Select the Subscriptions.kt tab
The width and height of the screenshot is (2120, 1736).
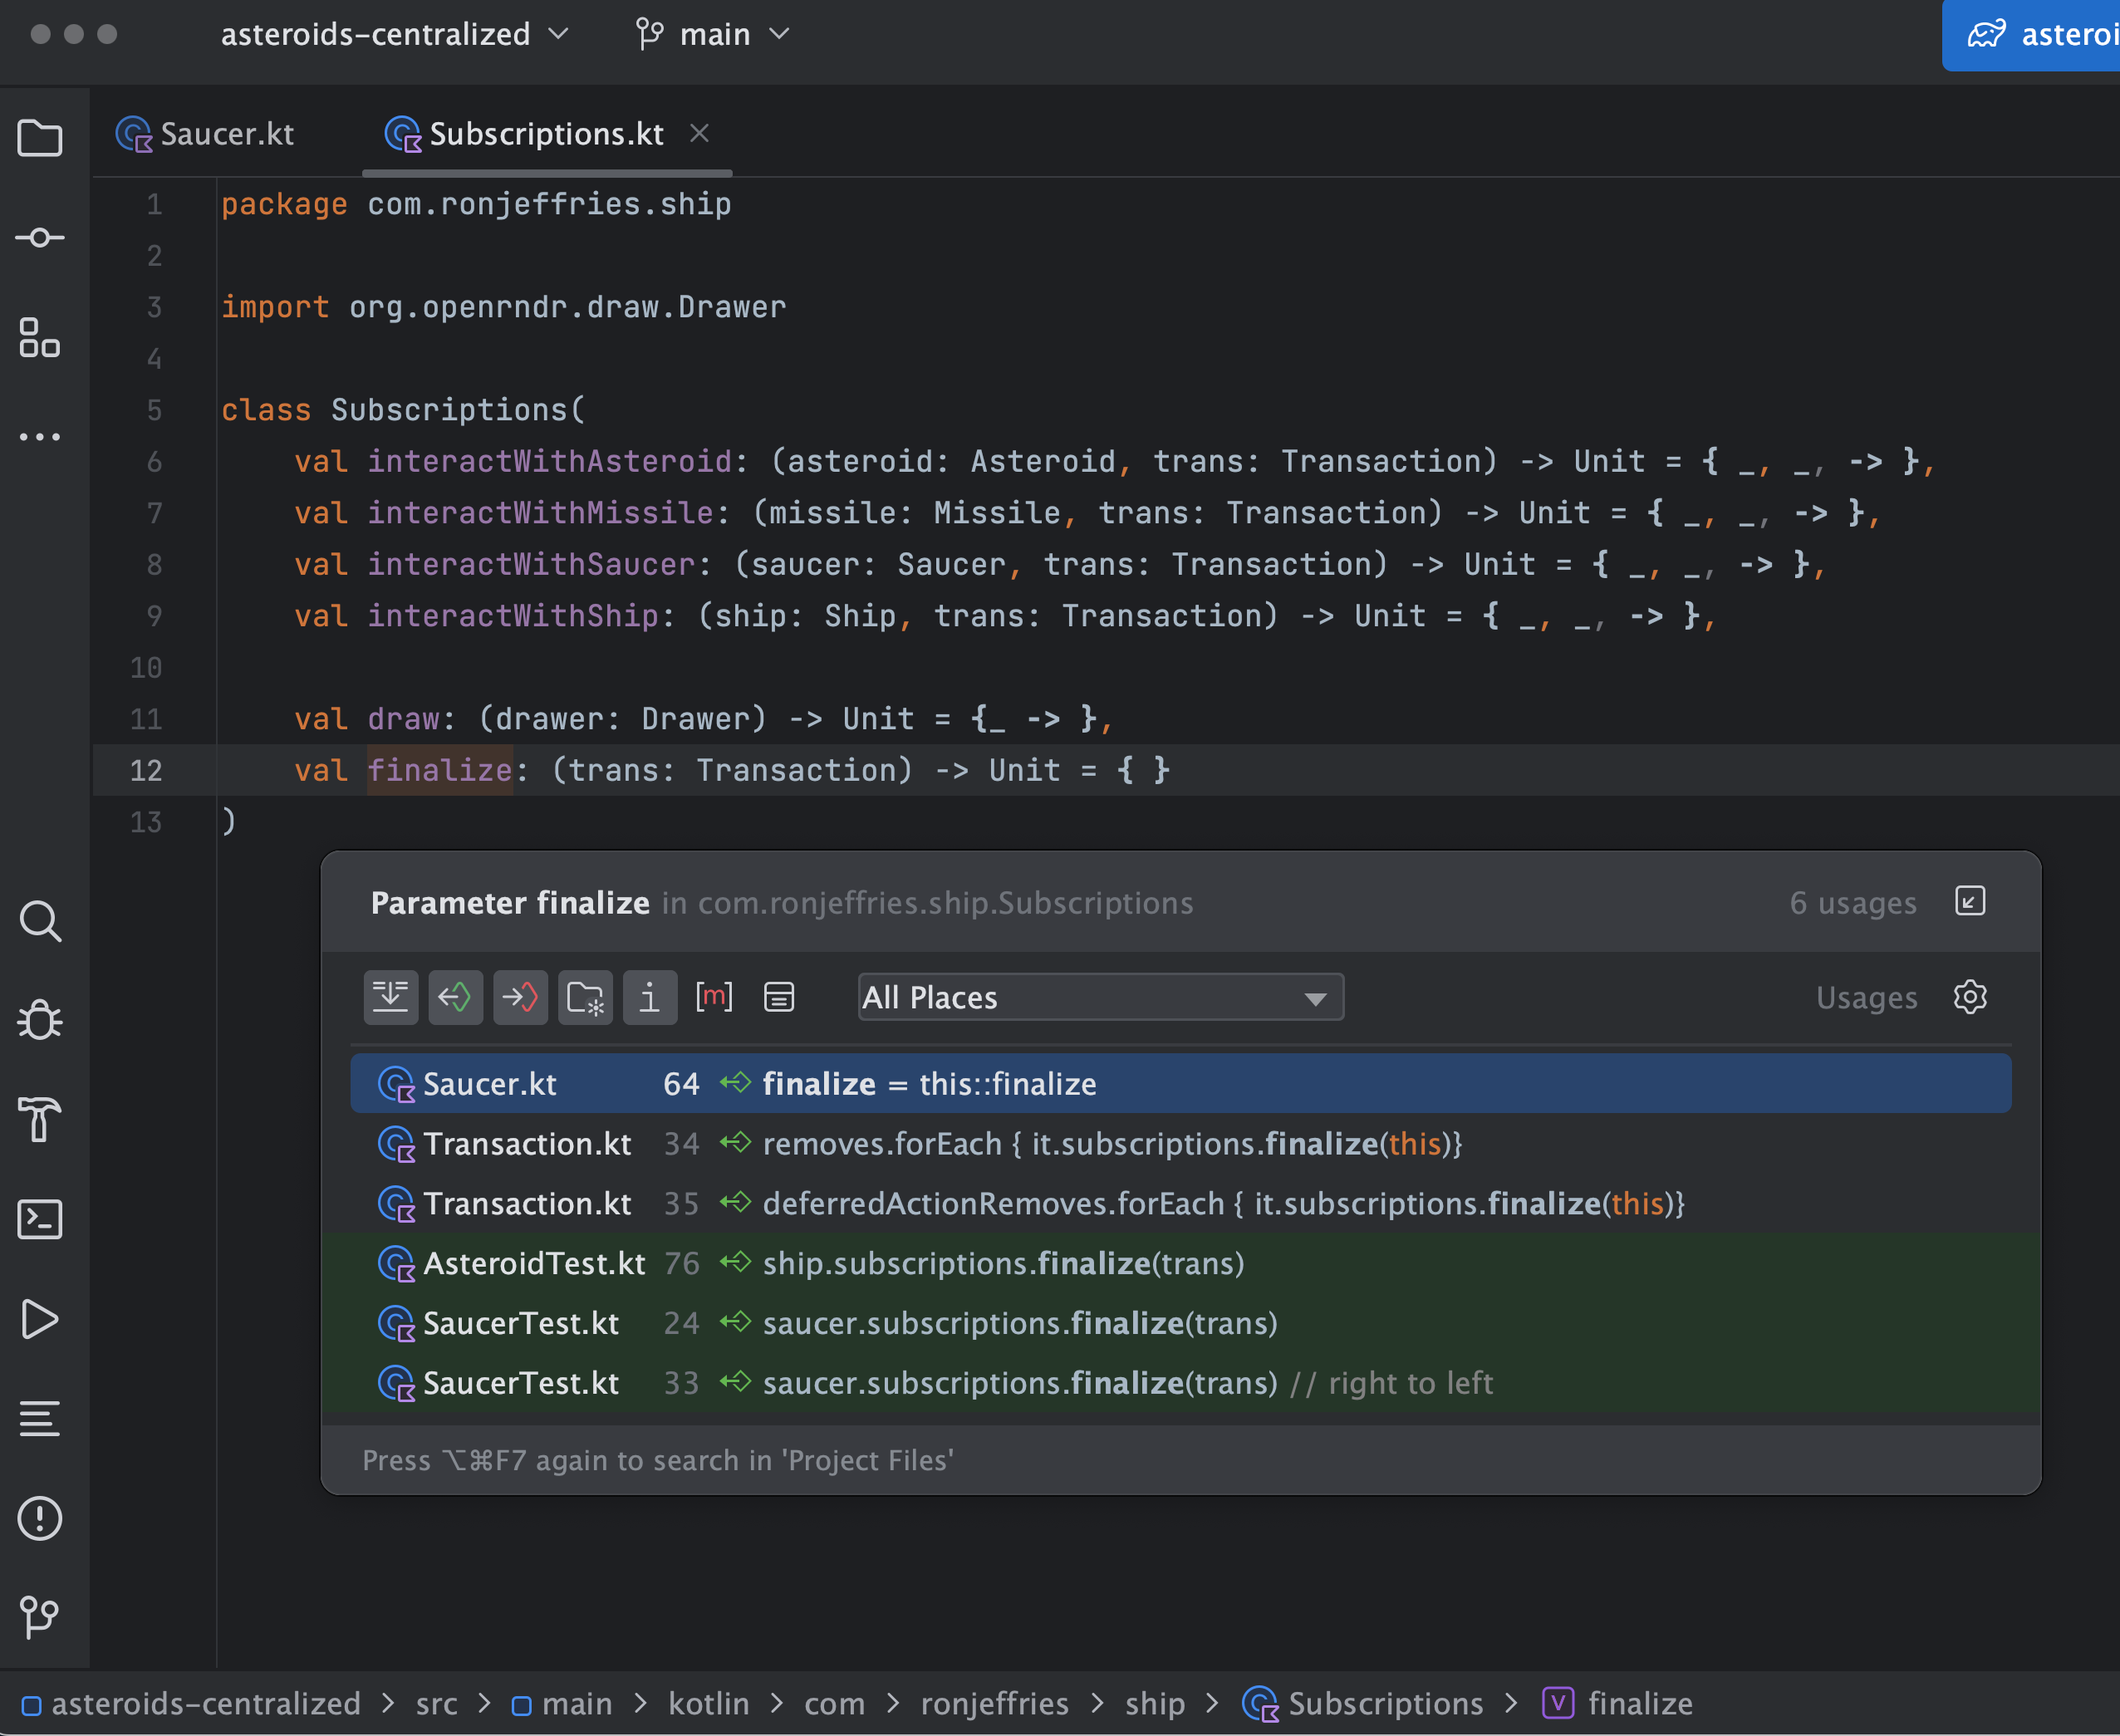pyautogui.click(x=526, y=134)
